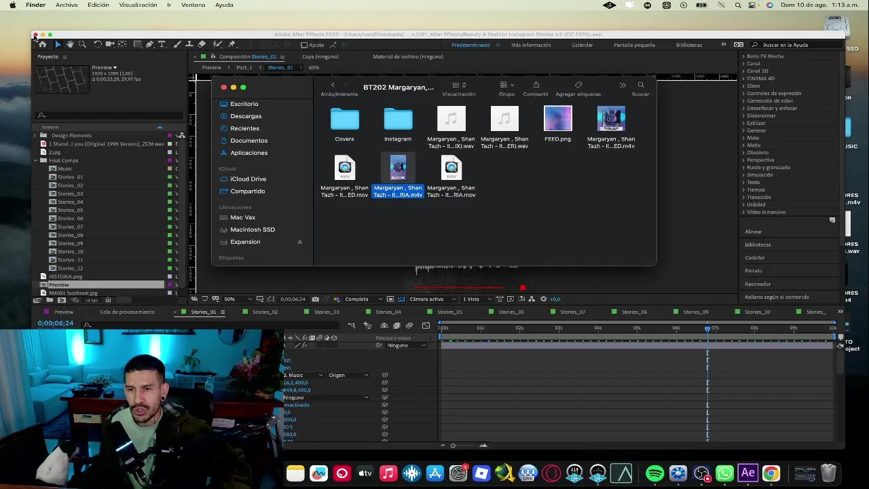Viewport: 869px width, 489px height.
Task: Expand the Design Elements folder
Action: pos(35,135)
